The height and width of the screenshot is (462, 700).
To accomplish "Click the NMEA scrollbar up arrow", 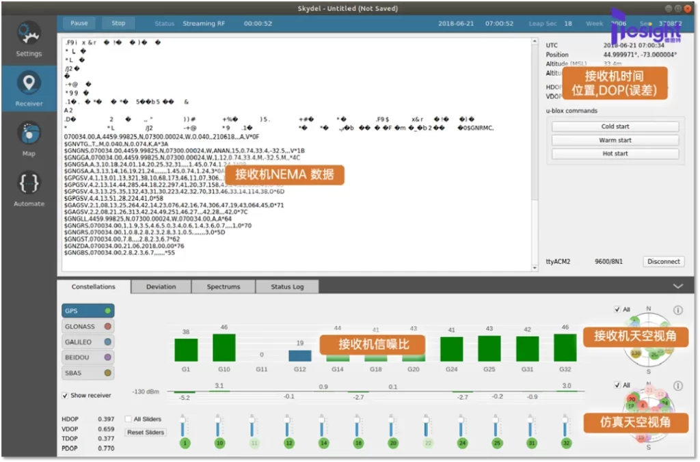I will (535, 42).
